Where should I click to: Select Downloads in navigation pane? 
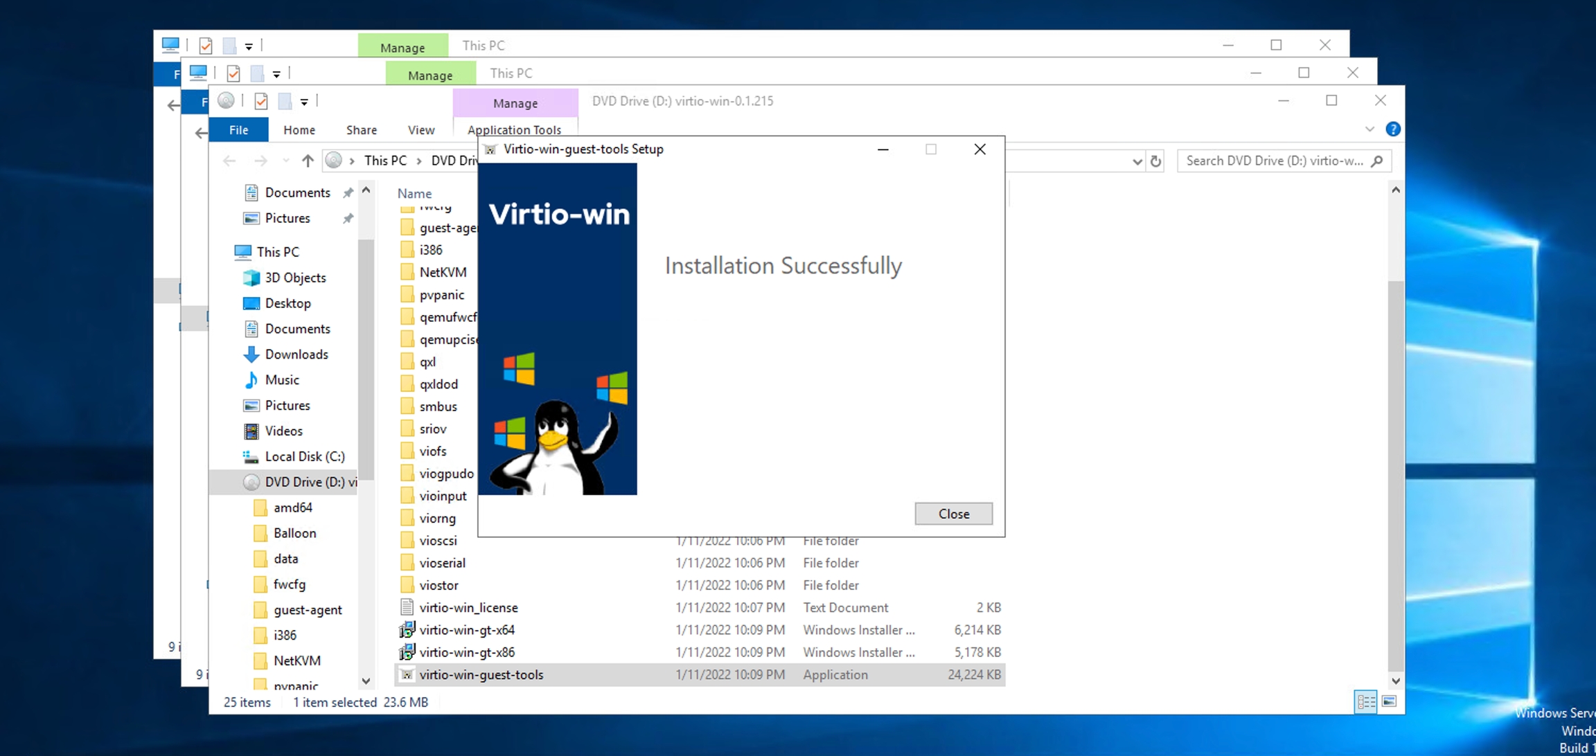click(296, 354)
